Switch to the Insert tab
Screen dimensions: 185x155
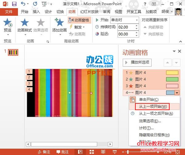36,12
